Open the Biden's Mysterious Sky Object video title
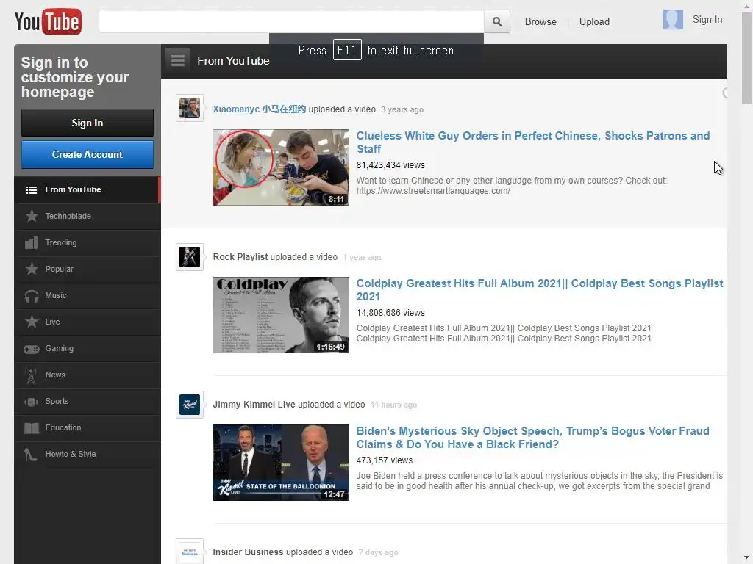 [x=532, y=438]
